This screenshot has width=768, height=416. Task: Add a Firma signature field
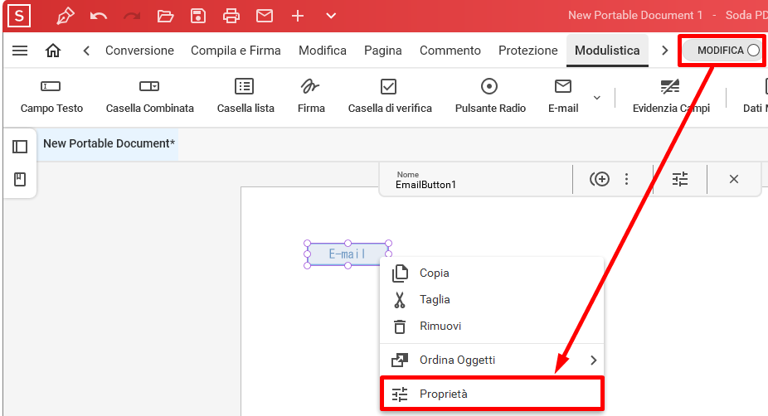point(311,96)
